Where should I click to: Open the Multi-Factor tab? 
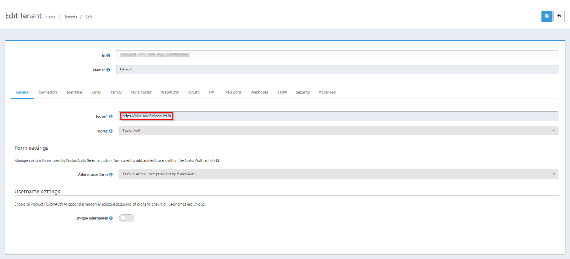[141, 92]
